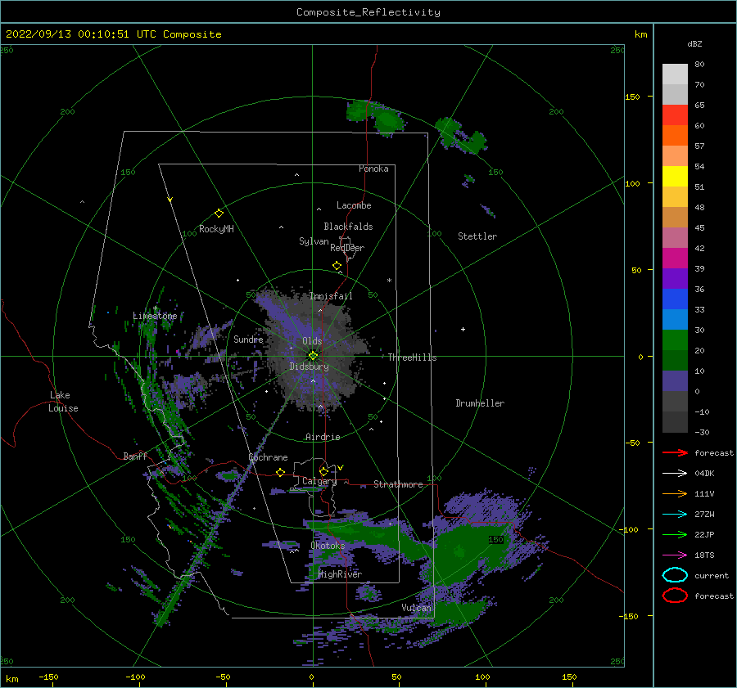This screenshot has width=737, height=688.
Task: Click the Vulcan town label
Action: 417,608
